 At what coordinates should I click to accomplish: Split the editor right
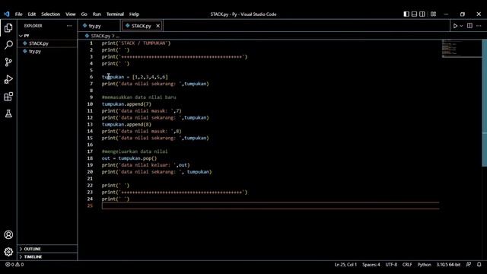coord(469,26)
